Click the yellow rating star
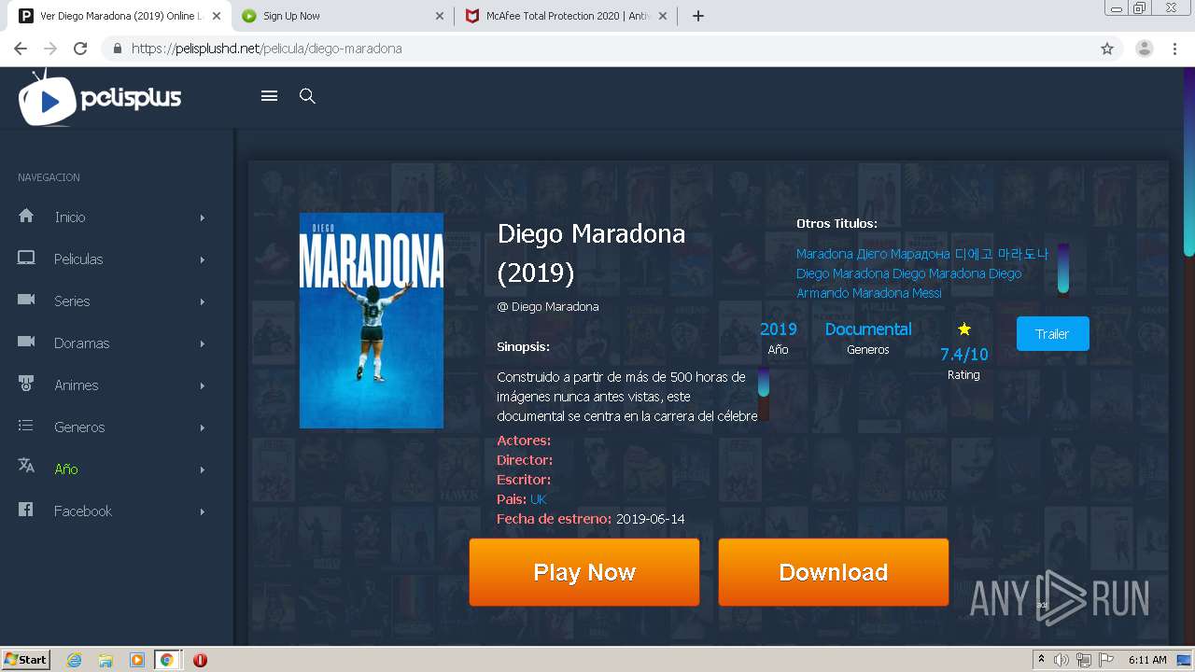Screen dimensions: 1195x672 [964, 329]
